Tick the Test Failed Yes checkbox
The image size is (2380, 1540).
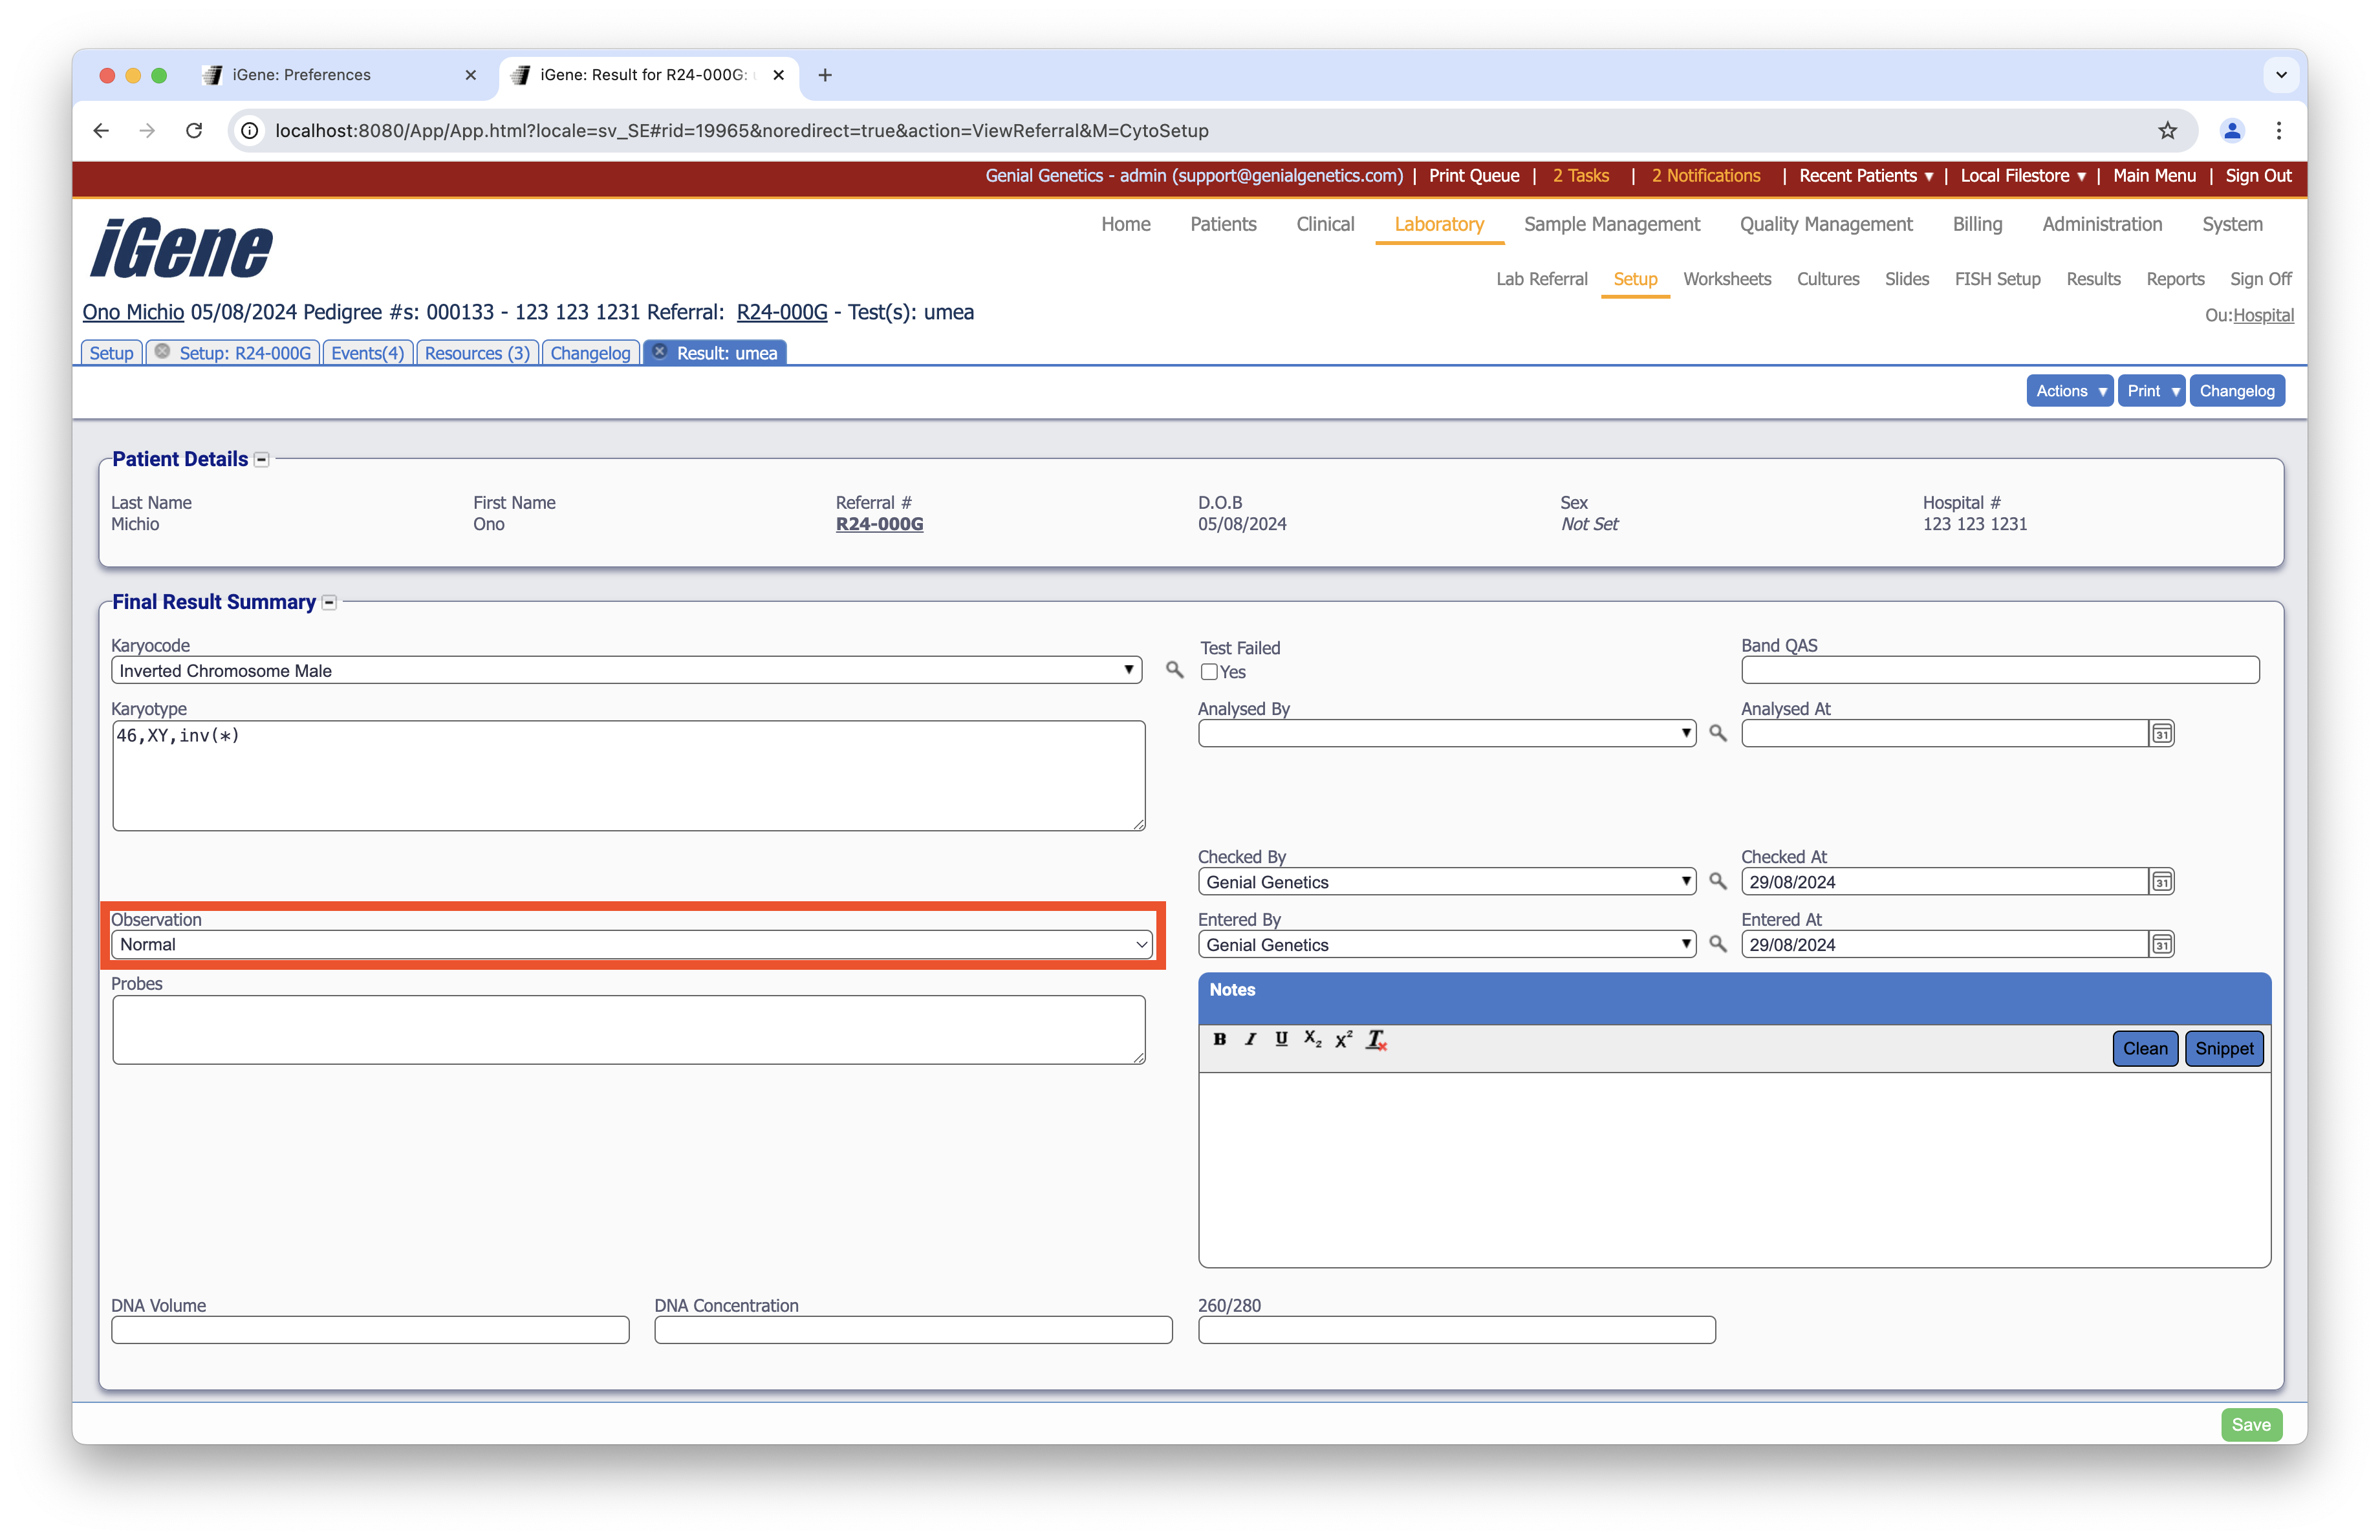[1209, 672]
